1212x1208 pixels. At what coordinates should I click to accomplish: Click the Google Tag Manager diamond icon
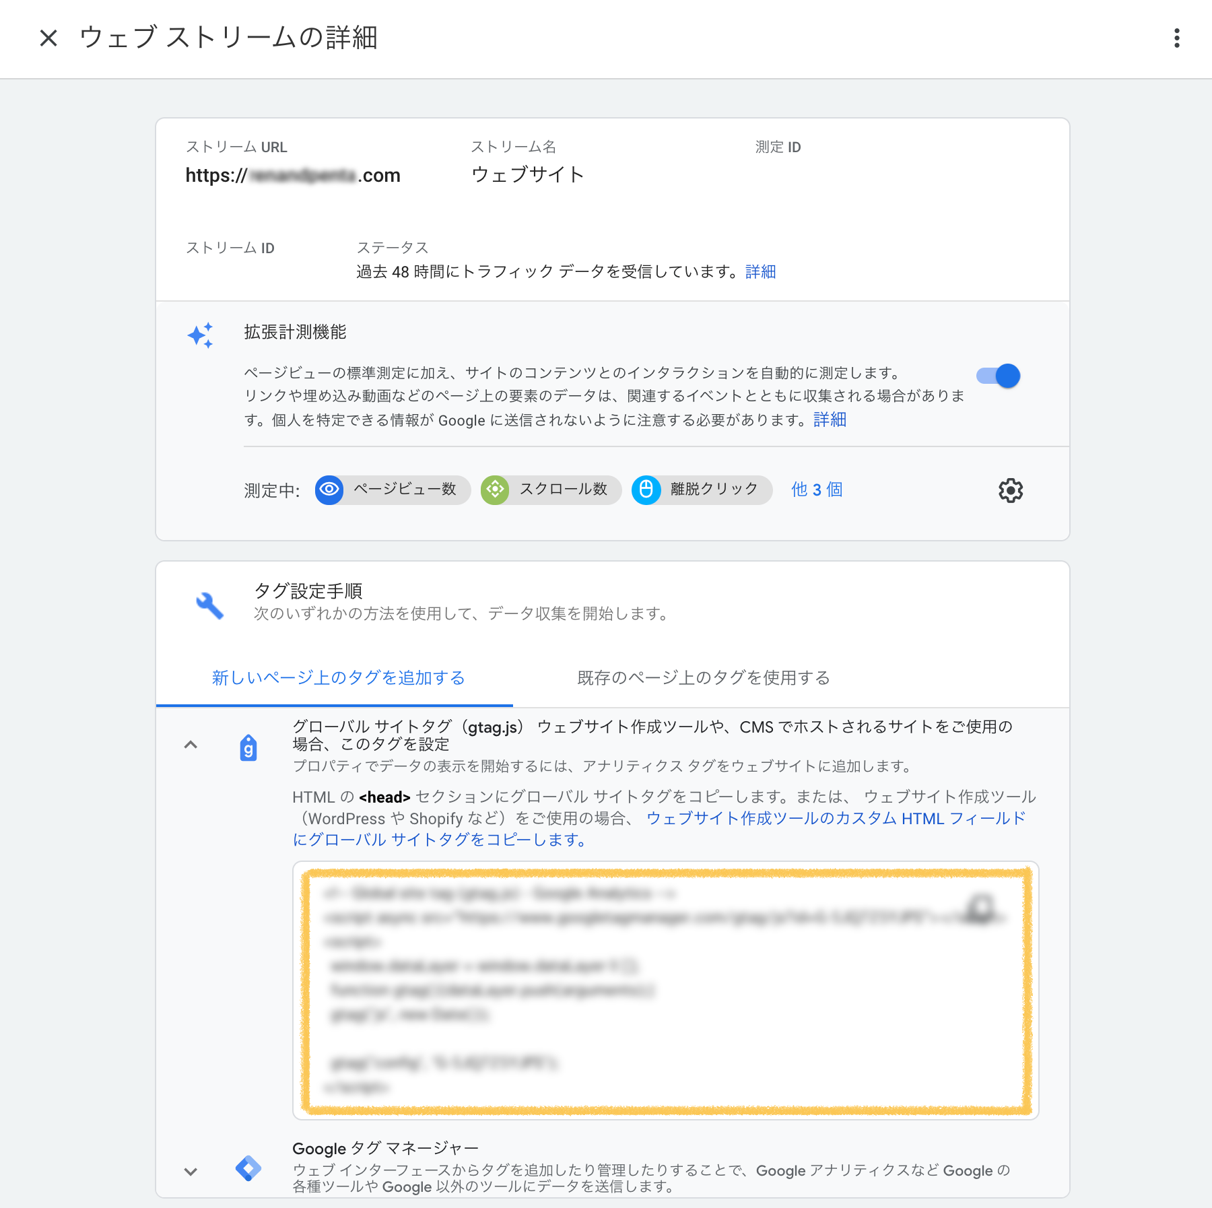click(x=248, y=1168)
